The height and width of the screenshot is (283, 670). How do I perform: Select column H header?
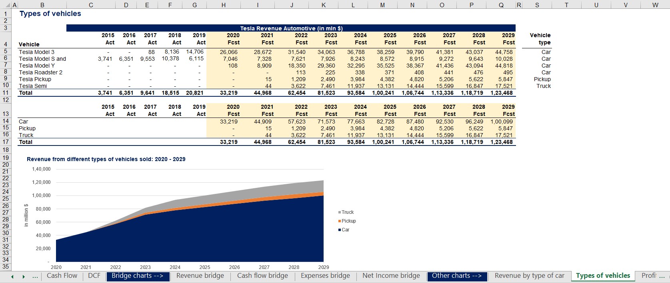[223, 5]
